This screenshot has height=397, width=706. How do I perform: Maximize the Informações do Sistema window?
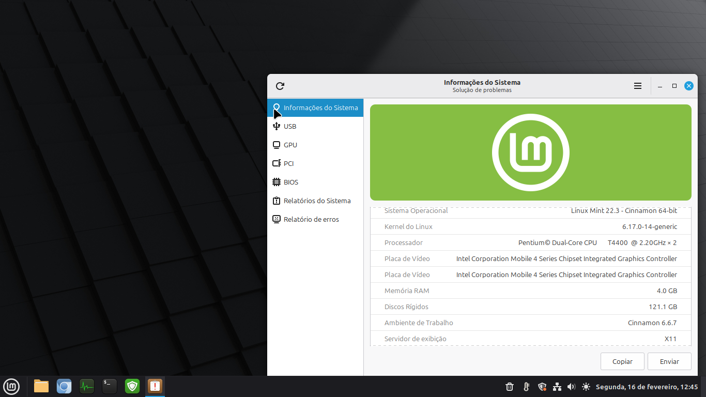click(674, 86)
